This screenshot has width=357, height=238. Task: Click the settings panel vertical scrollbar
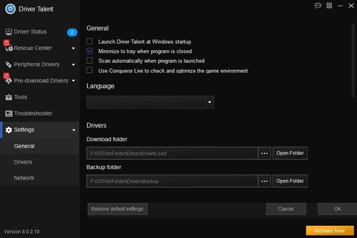click(353, 60)
